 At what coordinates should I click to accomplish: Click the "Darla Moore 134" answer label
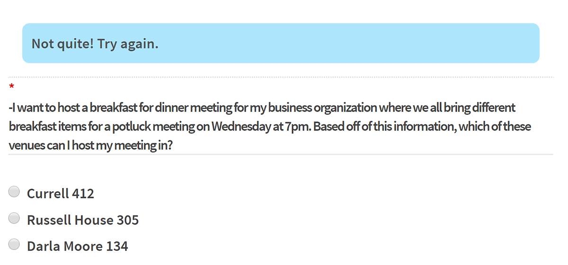(x=78, y=247)
